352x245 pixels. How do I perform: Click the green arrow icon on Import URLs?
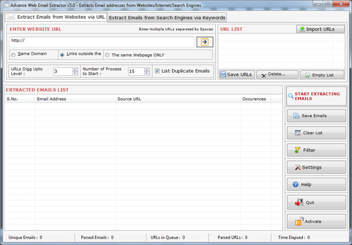click(x=302, y=29)
